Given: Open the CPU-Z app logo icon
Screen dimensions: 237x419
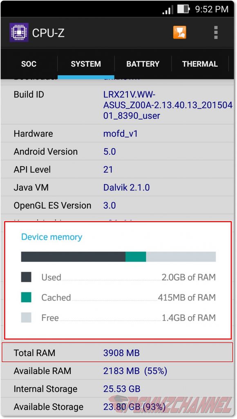Looking at the screenshot, I should pos(18,32).
